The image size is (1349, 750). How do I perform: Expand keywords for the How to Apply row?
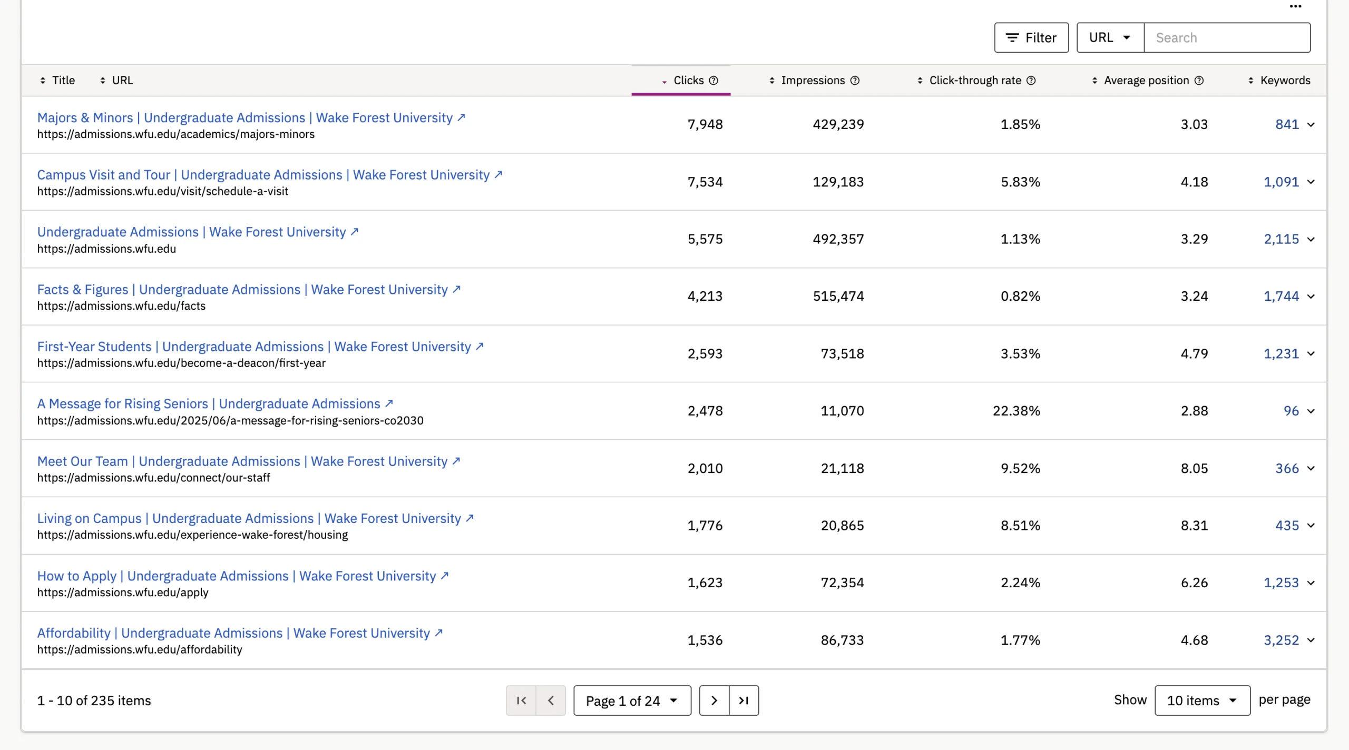1311,583
